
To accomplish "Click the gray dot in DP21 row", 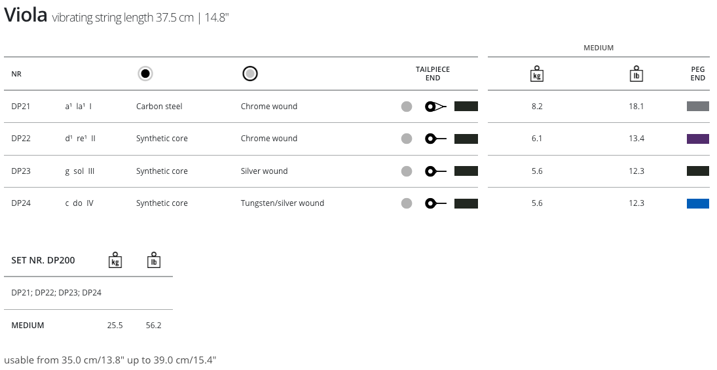I will point(407,107).
